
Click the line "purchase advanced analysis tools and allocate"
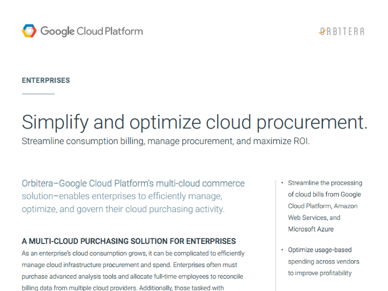pyautogui.click(x=132, y=276)
